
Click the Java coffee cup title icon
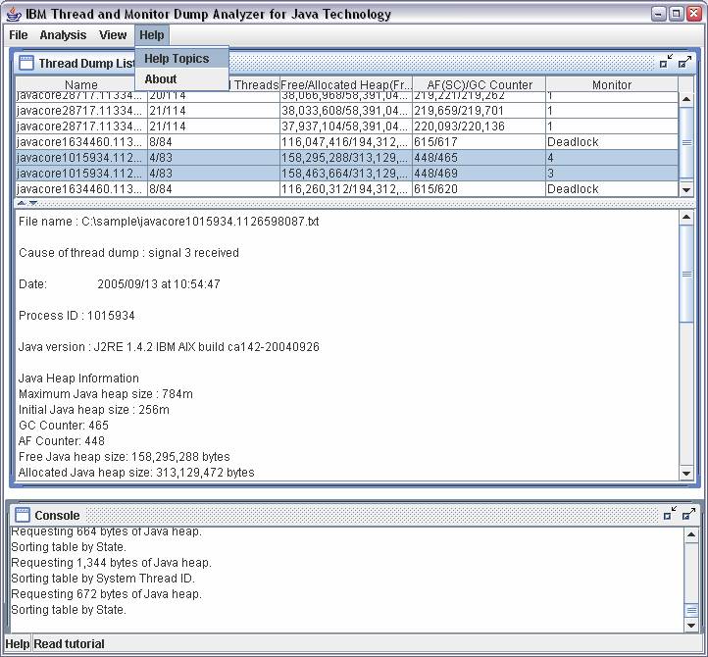point(14,14)
